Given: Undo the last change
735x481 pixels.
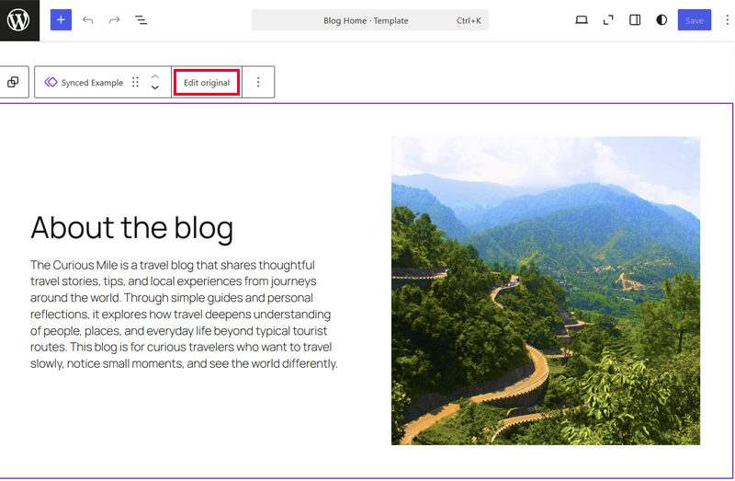Looking at the screenshot, I should tap(88, 20).
